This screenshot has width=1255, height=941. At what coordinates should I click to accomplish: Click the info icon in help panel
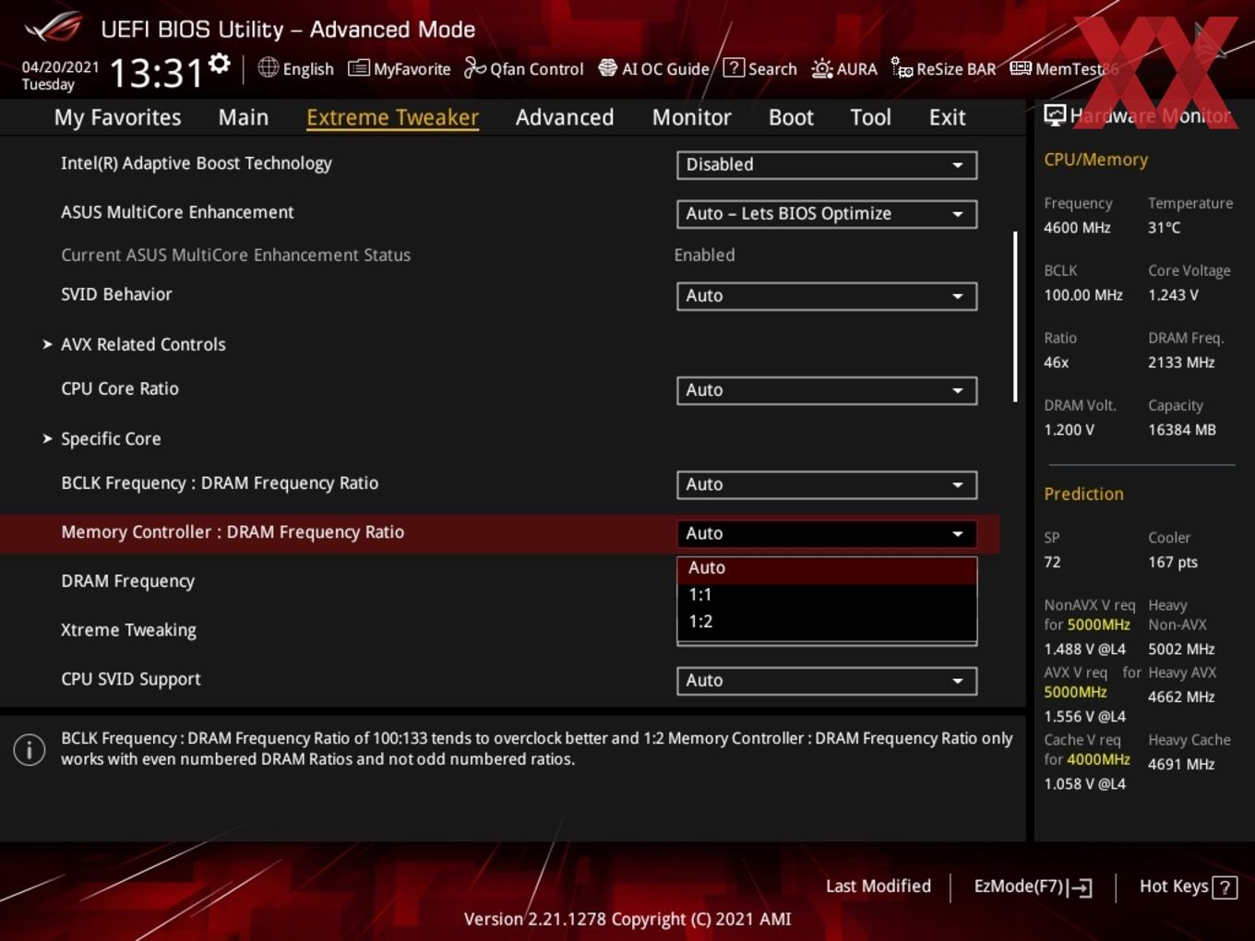(x=30, y=749)
